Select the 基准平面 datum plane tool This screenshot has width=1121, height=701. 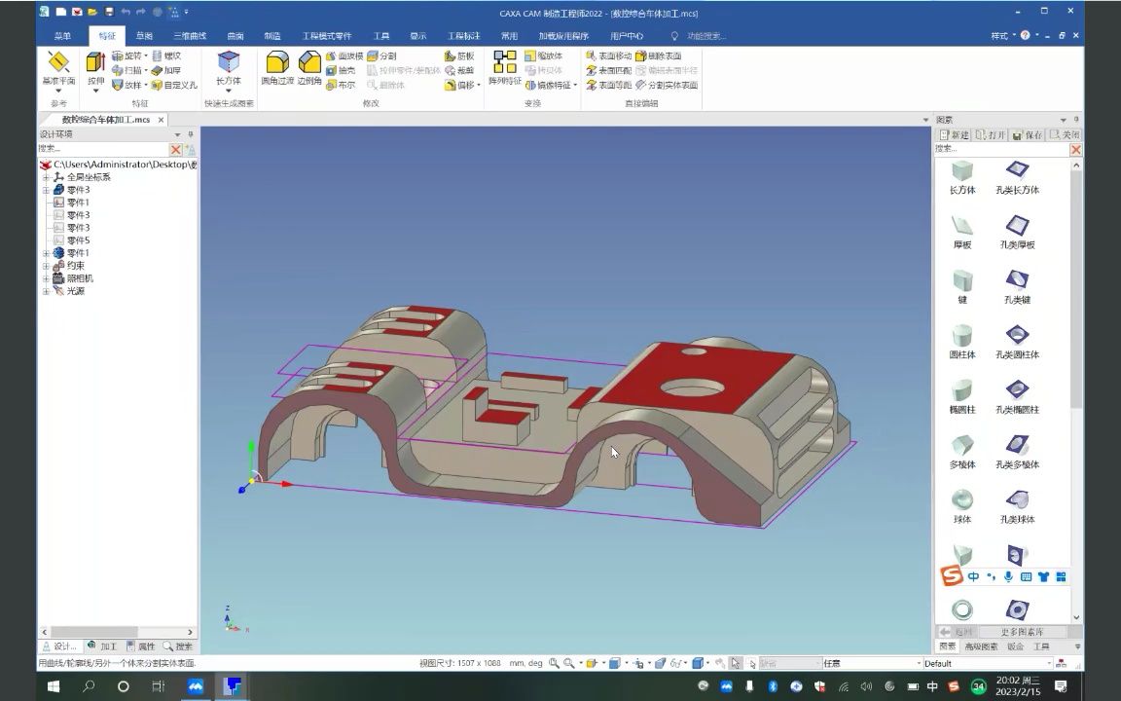58,69
